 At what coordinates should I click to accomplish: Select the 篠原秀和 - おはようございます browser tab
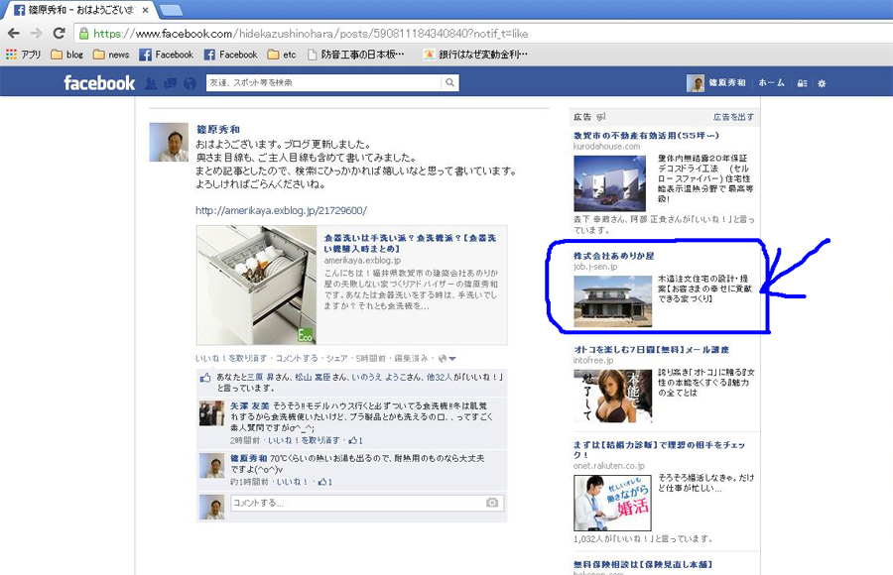click(80, 10)
